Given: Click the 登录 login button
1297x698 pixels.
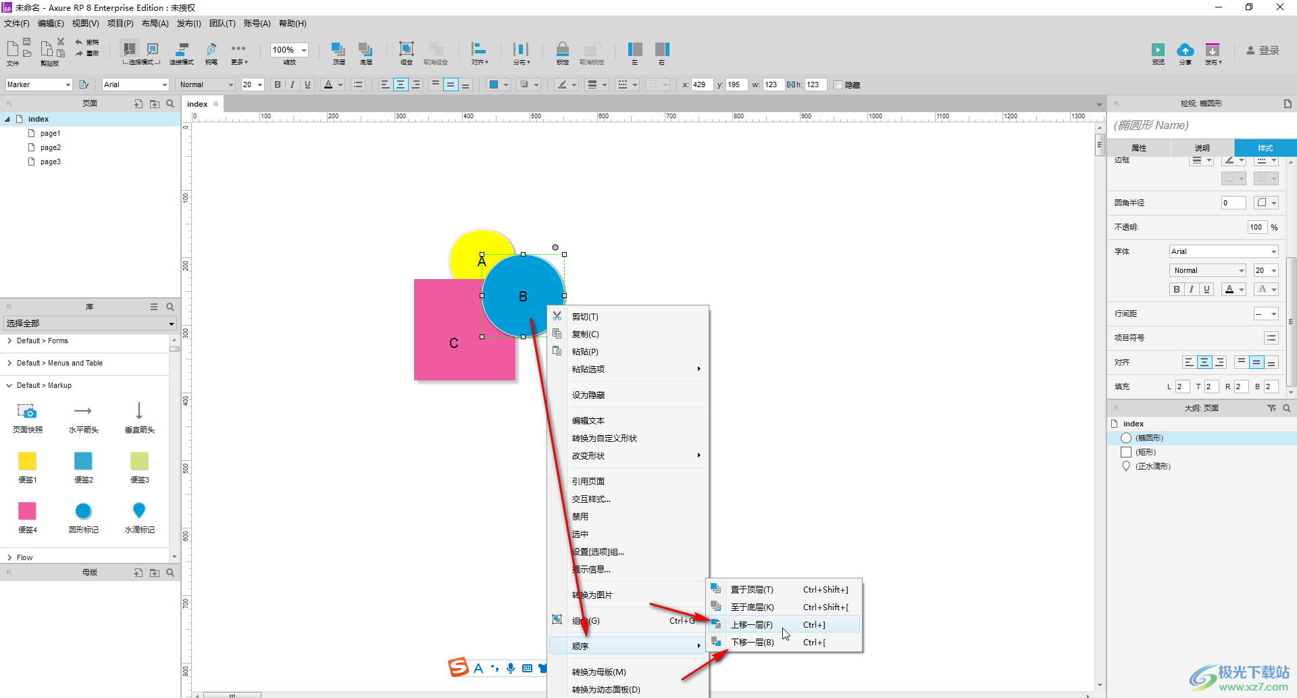Looking at the screenshot, I should (1263, 51).
